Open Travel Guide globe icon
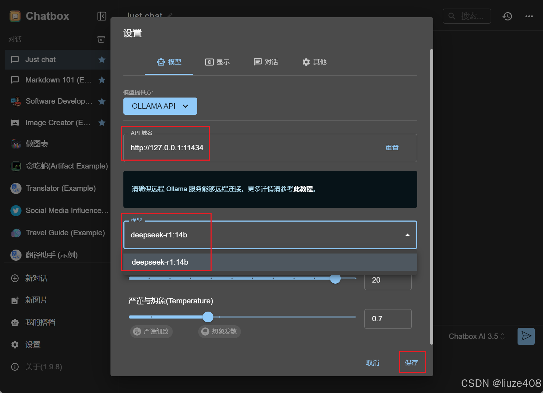 (x=16, y=233)
